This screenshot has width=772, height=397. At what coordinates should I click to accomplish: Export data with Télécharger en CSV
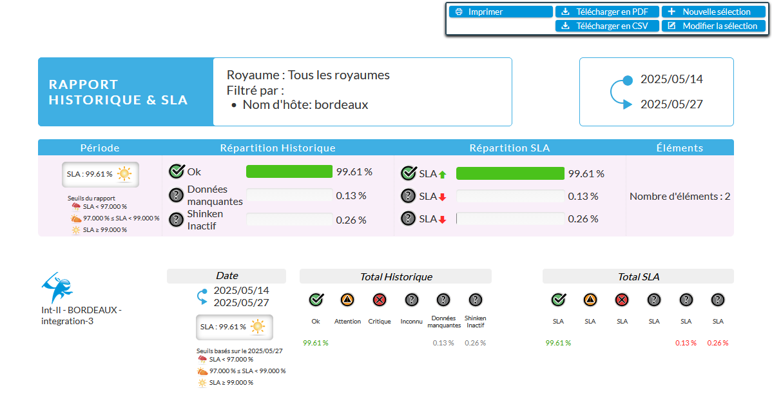[x=607, y=26]
